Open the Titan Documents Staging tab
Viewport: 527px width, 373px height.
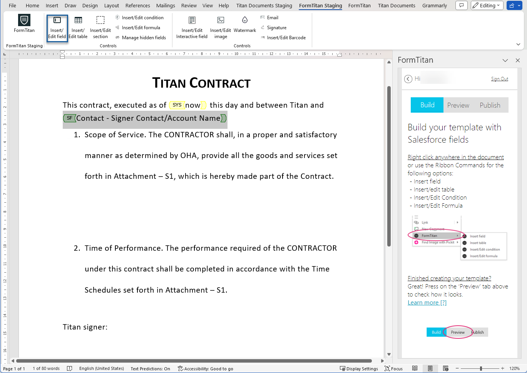point(264,5)
